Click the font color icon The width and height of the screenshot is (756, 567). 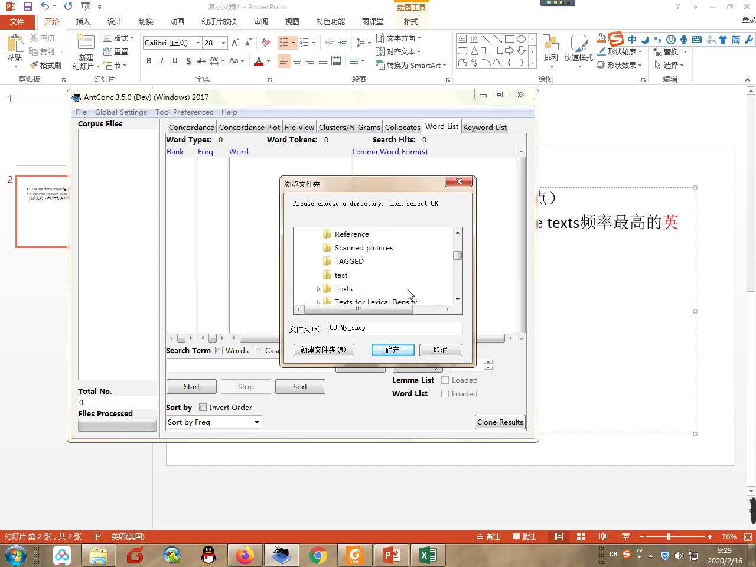click(259, 61)
